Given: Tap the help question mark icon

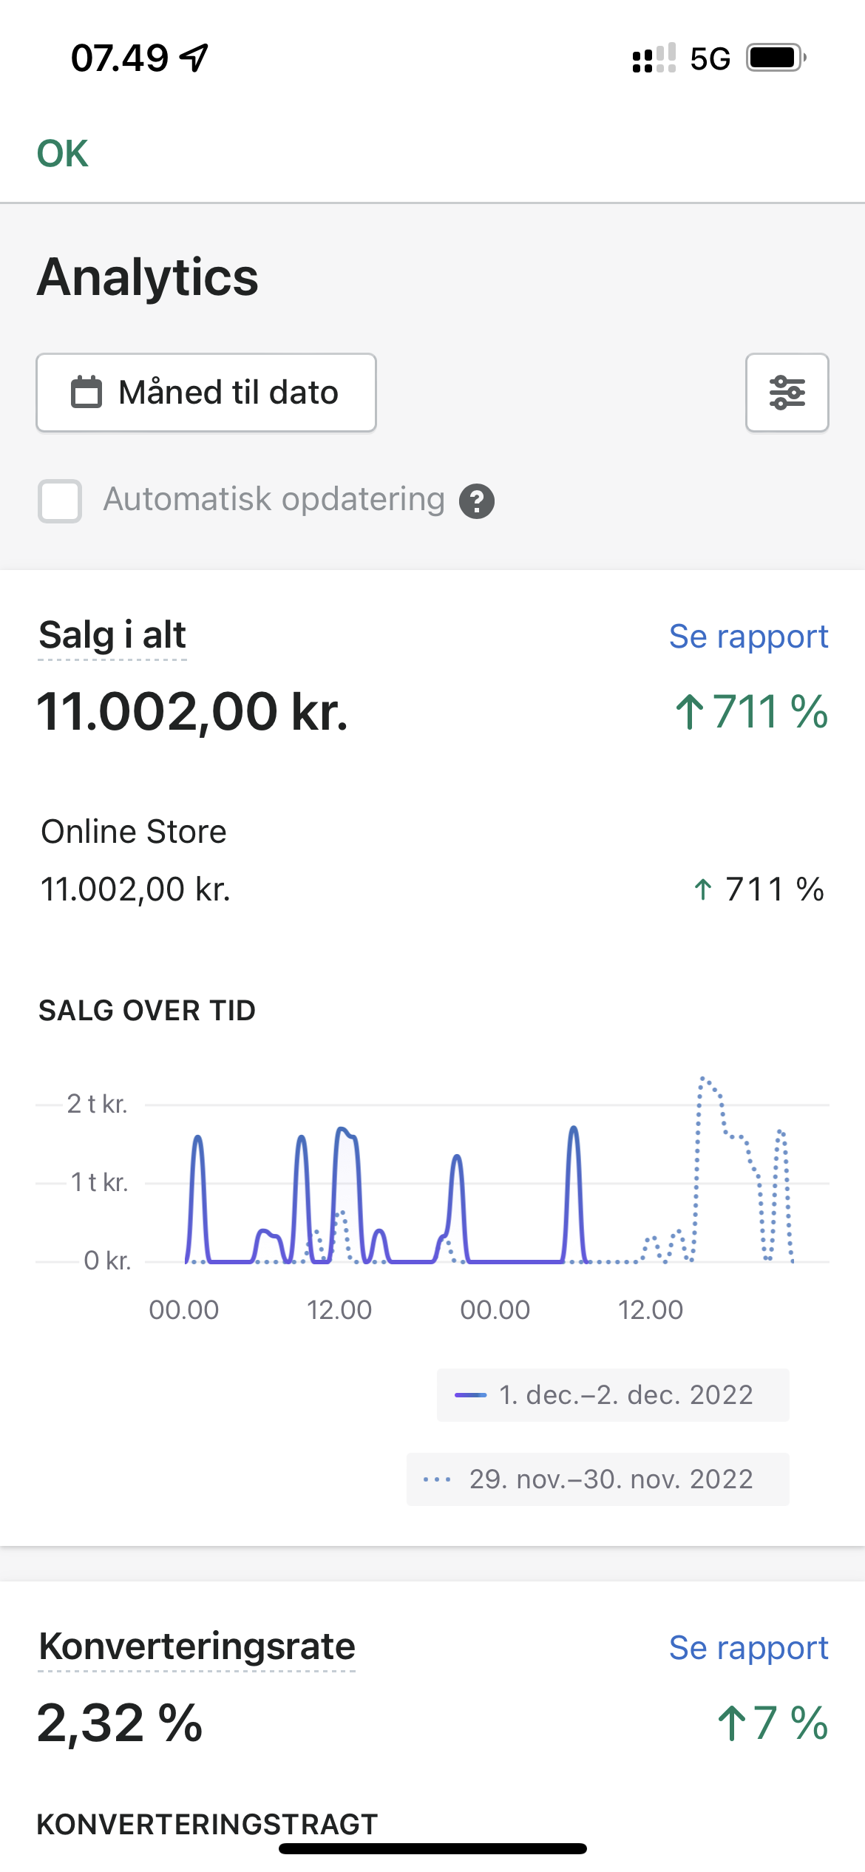Looking at the screenshot, I should [477, 501].
